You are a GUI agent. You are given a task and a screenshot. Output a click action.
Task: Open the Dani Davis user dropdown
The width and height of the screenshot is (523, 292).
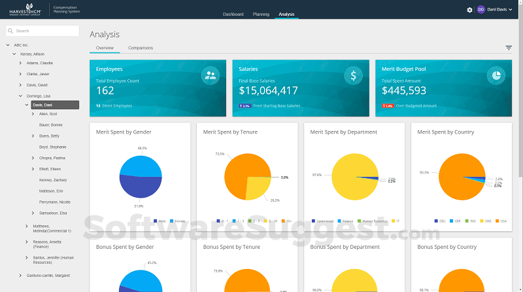499,10
